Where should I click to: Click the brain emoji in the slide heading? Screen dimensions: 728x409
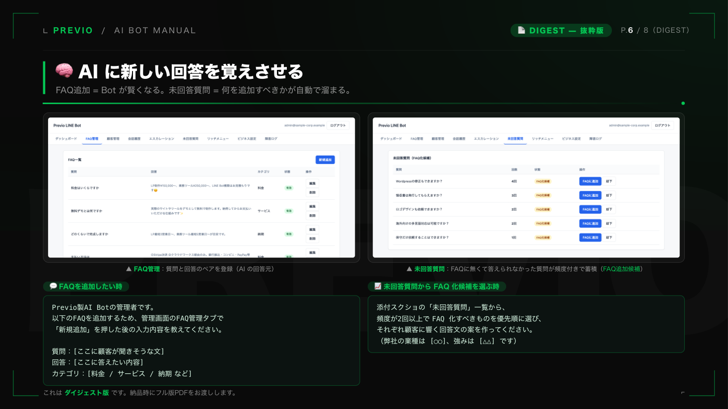(x=64, y=71)
